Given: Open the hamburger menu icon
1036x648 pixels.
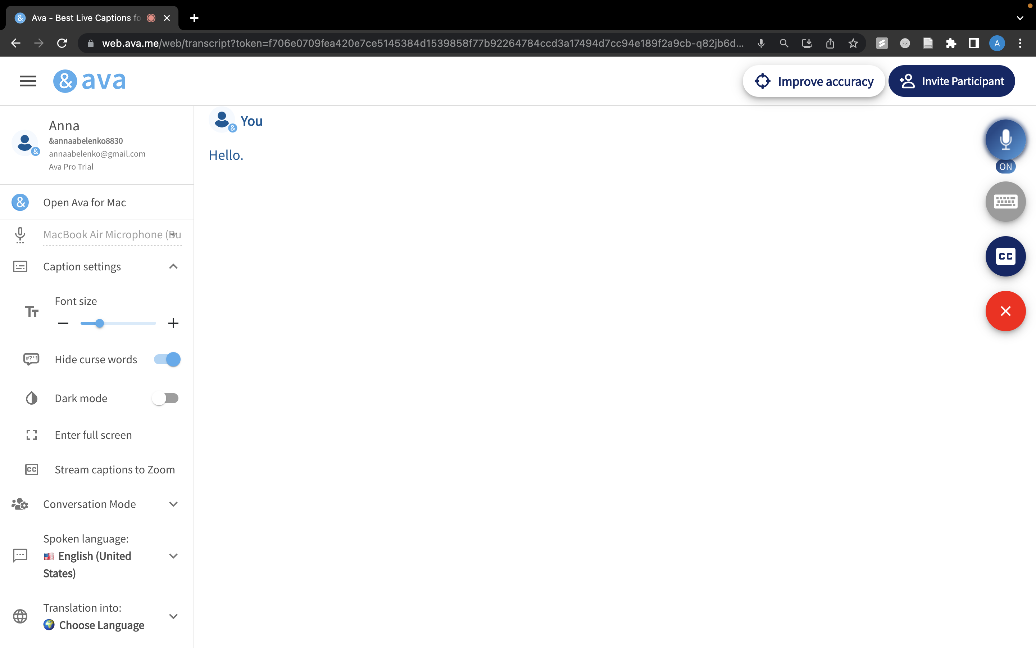Looking at the screenshot, I should 28,81.
